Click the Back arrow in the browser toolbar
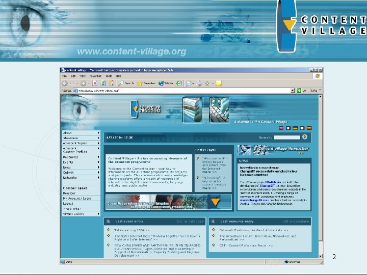Image resolution: width=367 pixels, height=275 pixels. coord(65,83)
